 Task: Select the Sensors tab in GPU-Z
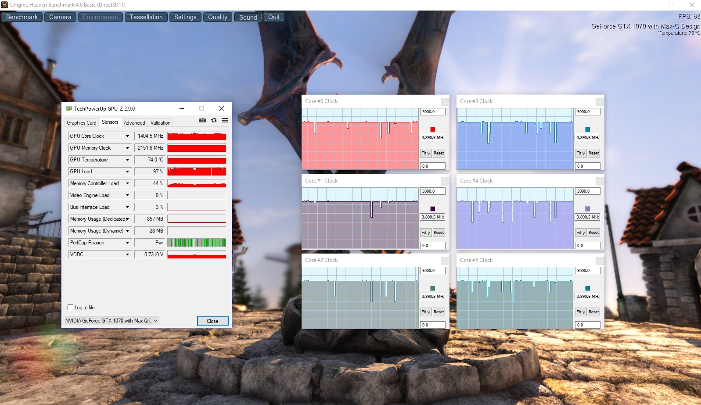tap(110, 122)
